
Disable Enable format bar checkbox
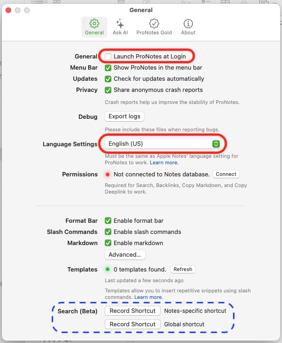(x=108, y=220)
